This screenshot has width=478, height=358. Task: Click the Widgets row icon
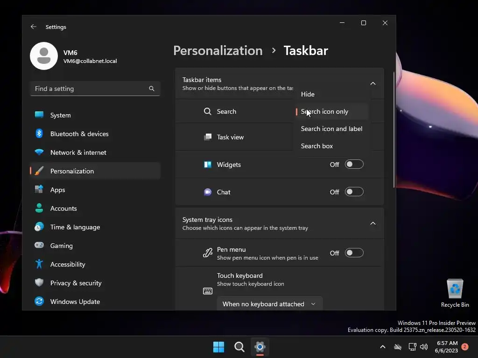point(208,165)
